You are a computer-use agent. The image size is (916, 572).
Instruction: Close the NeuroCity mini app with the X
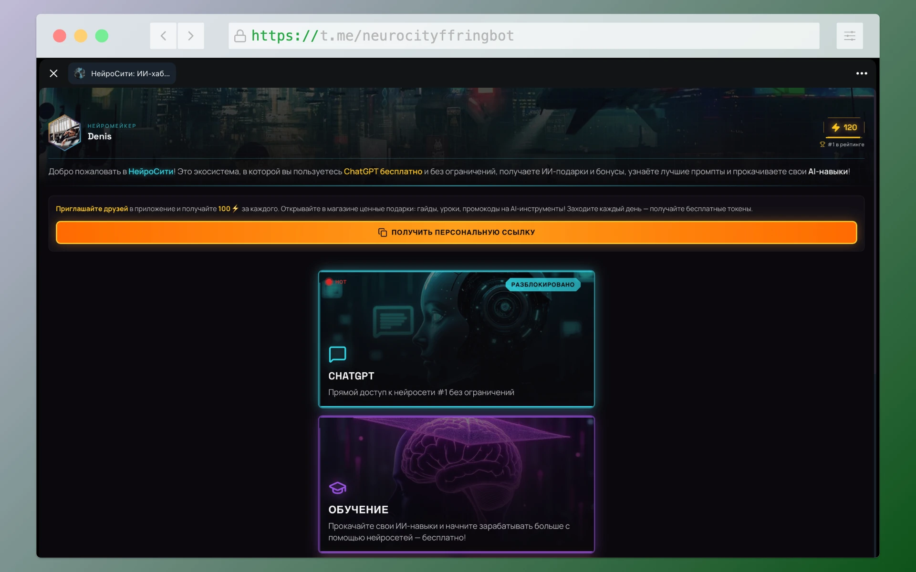pyautogui.click(x=53, y=73)
